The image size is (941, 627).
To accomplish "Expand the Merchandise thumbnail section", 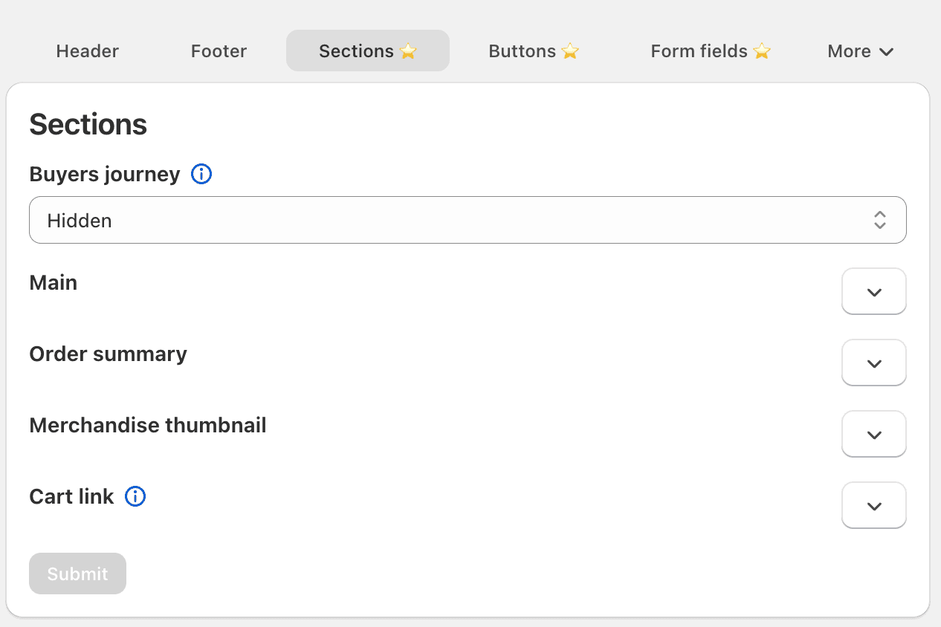I will tap(873, 434).
